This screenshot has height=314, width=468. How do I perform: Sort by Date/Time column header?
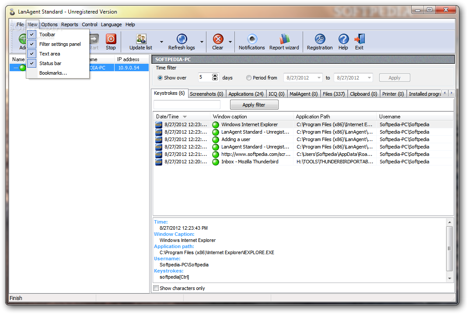[x=182, y=117]
